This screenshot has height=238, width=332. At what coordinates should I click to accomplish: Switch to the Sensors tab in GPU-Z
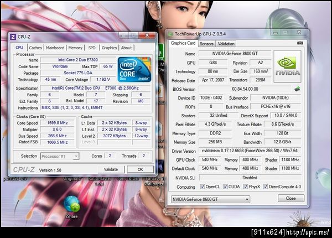coord(206,44)
